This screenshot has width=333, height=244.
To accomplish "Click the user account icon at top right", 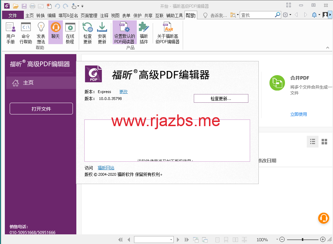I will pos(325,15).
